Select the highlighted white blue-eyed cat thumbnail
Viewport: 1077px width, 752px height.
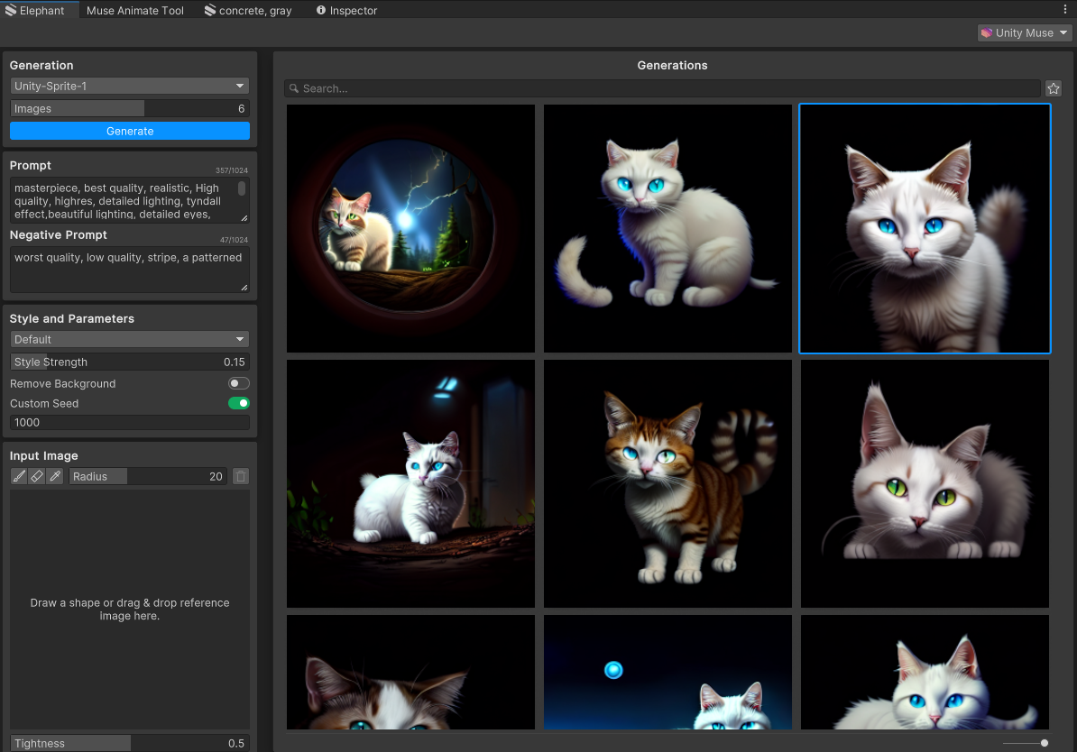click(925, 228)
